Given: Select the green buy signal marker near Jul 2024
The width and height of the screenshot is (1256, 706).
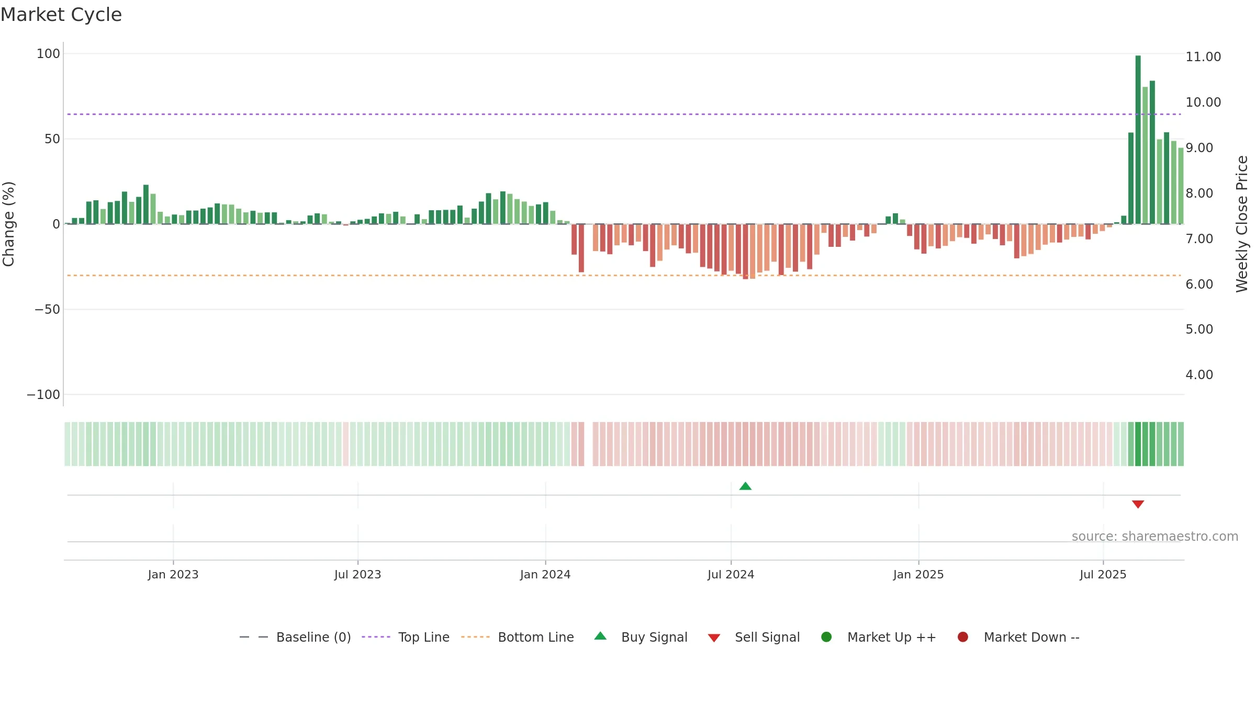Looking at the screenshot, I should coord(745,486).
